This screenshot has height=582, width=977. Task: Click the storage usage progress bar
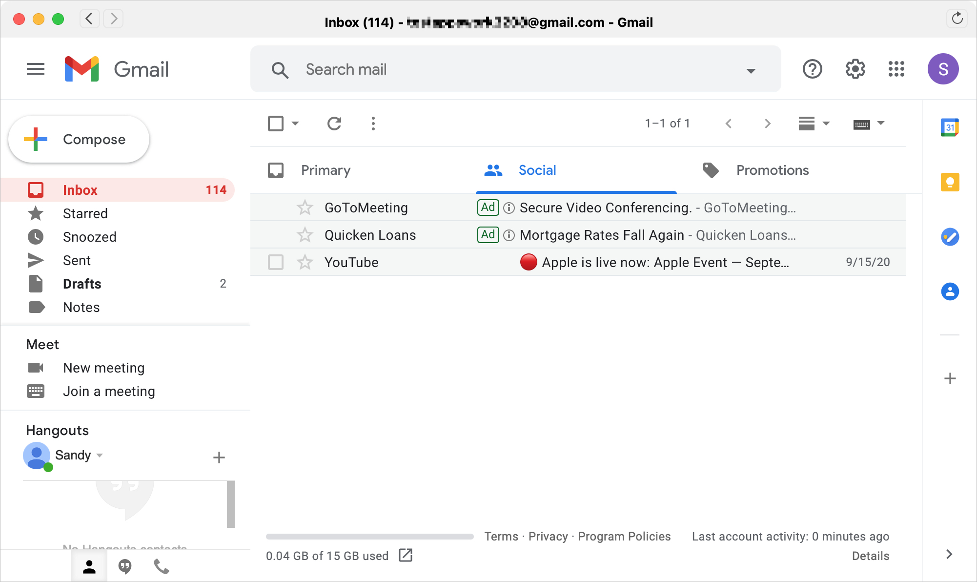click(370, 537)
